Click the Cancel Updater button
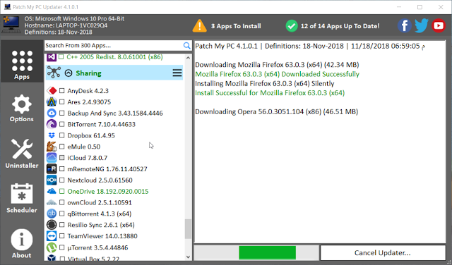 click(383, 252)
